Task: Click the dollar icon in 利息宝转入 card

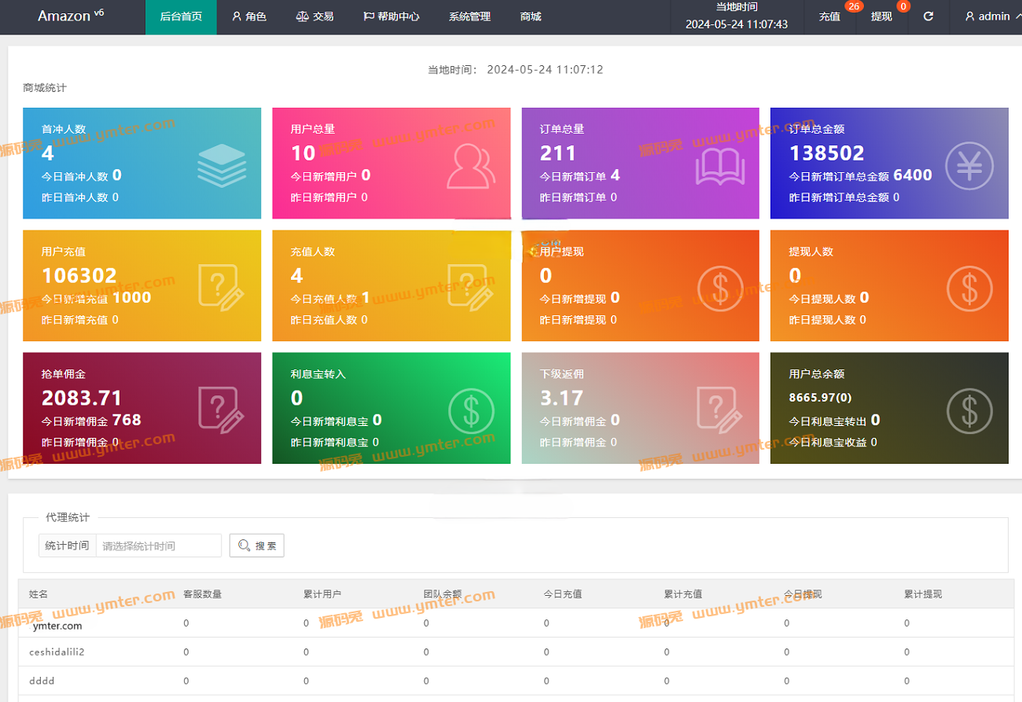Action: 472,411
